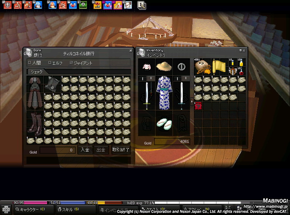Screen dimensions: 290x215
Task: Select the pink hair head slot
Action: pos(147,67)
